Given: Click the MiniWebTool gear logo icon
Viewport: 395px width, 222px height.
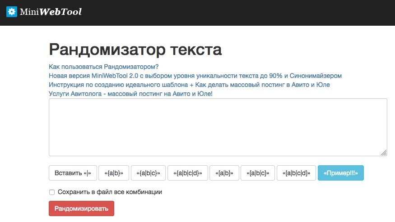Looking at the screenshot, I should pyautogui.click(x=12, y=12).
